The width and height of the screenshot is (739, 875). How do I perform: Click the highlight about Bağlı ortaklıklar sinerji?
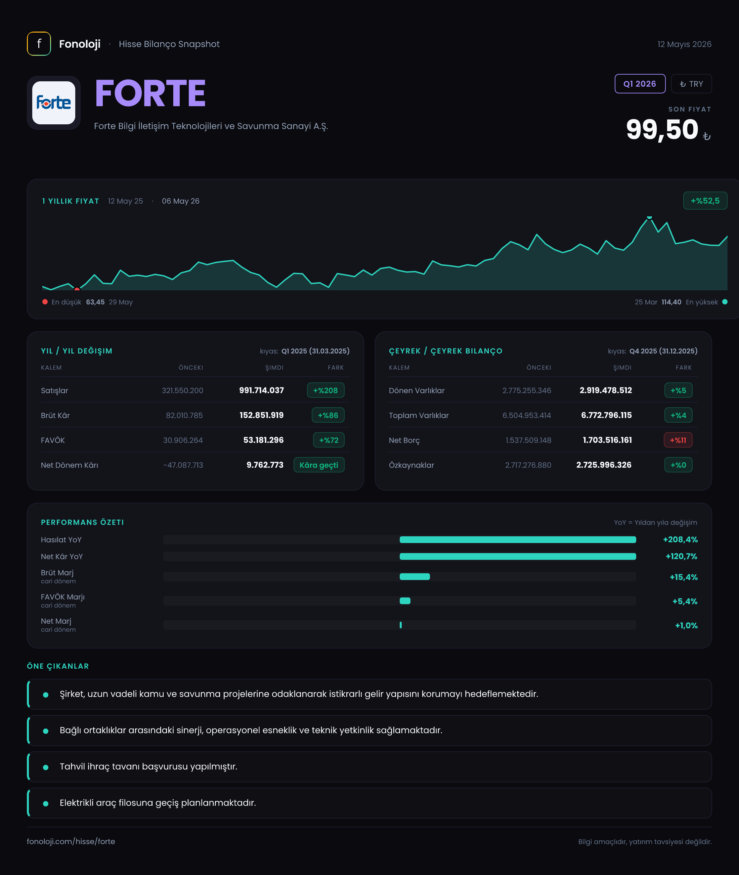coord(369,731)
